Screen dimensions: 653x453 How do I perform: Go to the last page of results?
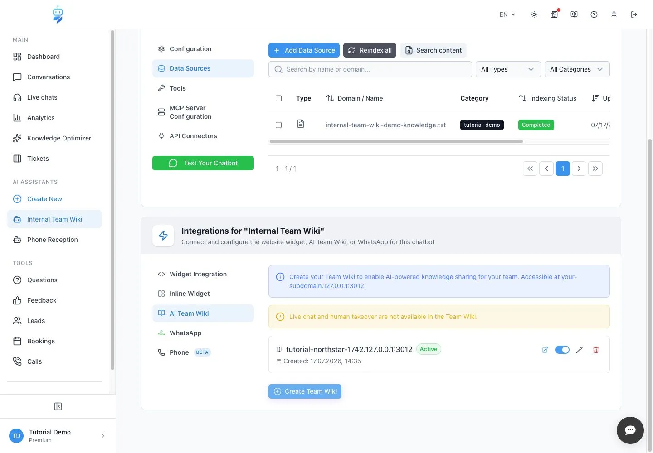(595, 169)
